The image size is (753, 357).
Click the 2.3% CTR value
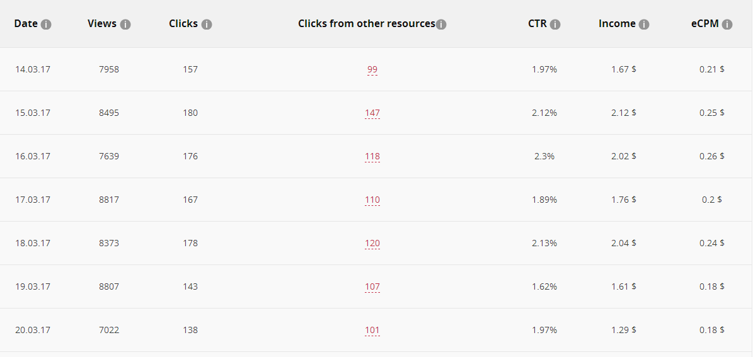tap(544, 156)
